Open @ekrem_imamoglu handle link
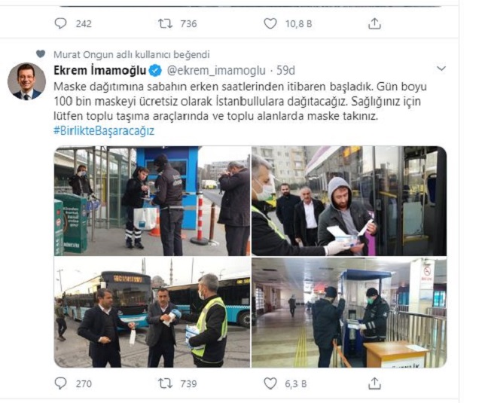The width and height of the screenshot is (482, 403). 216,70
